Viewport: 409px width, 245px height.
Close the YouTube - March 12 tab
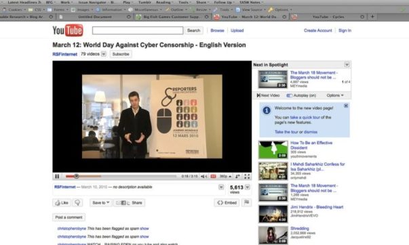pos(284,17)
